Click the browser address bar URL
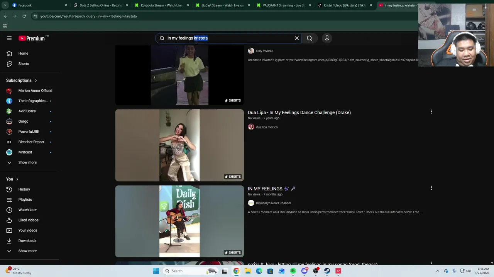This screenshot has height=277, width=494. 88,16
